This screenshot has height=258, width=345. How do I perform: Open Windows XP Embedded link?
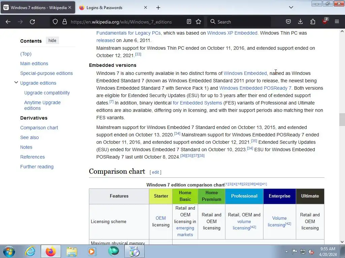[232, 33]
